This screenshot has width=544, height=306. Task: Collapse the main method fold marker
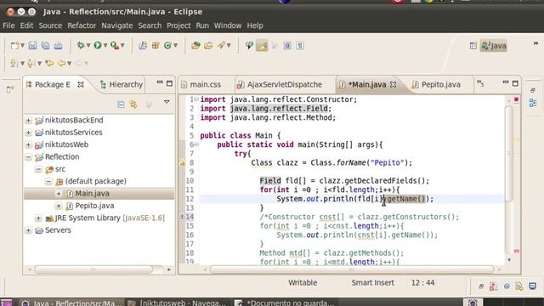point(196,144)
